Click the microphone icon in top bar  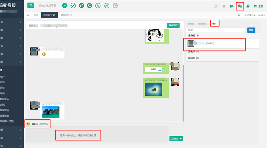216,6
